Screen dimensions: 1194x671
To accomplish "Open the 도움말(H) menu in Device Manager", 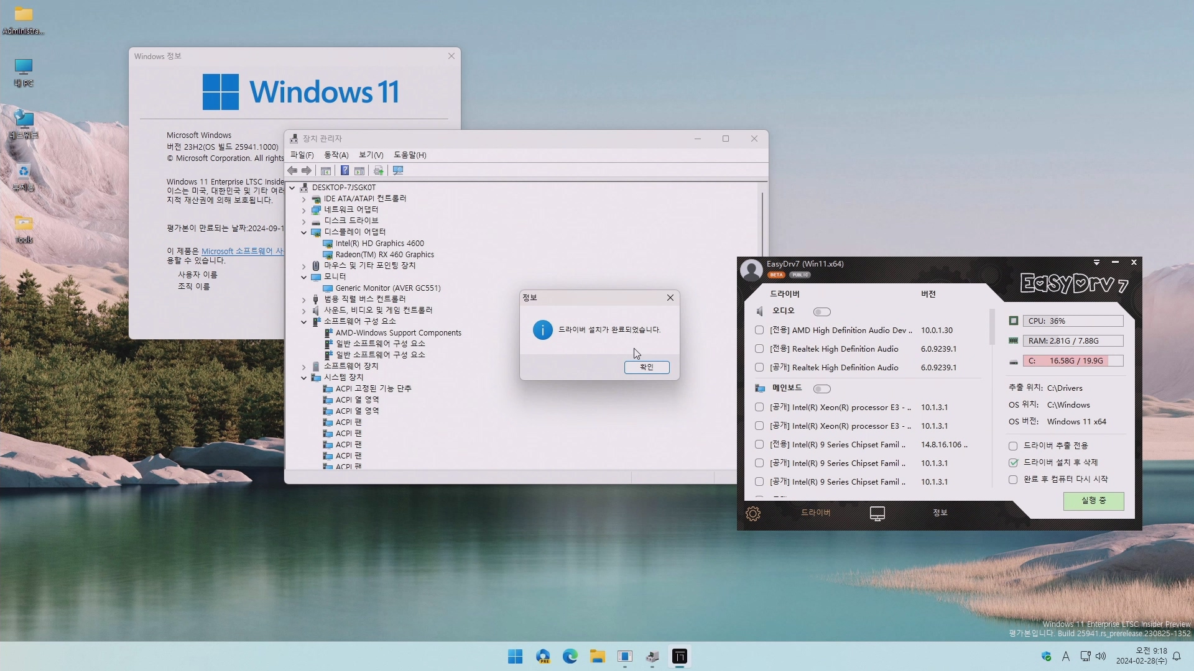I will (x=410, y=155).
